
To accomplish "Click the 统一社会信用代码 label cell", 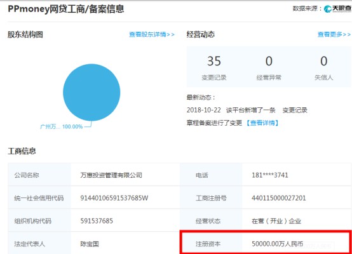I will pyautogui.click(x=39, y=198).
